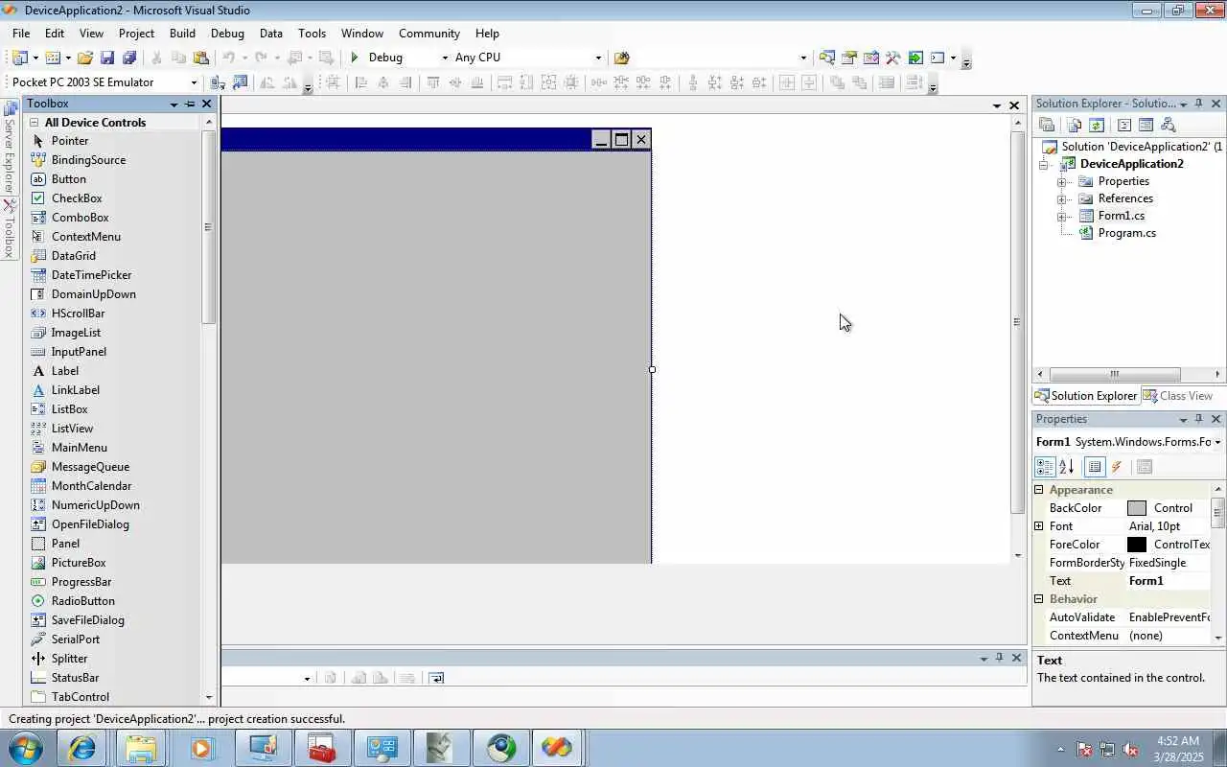Toggle the Properties button in Properties grid

pyautogui.click(x=1095, y=467)
